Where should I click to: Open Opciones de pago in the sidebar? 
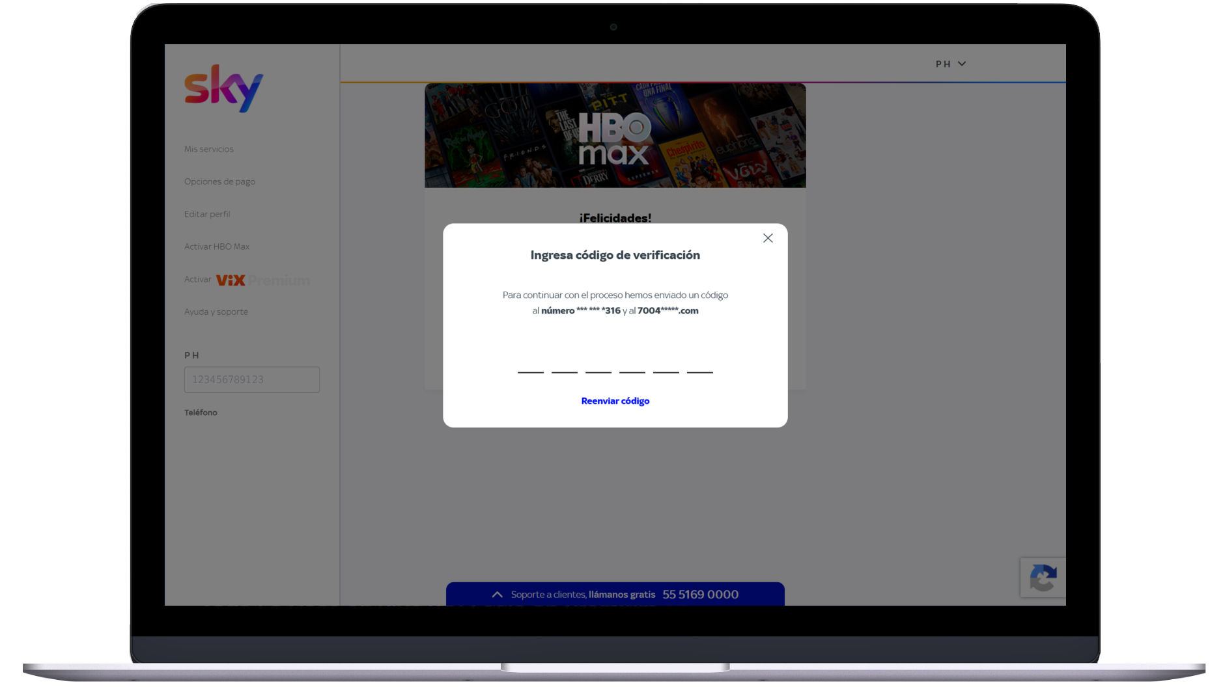pos(219,182)
